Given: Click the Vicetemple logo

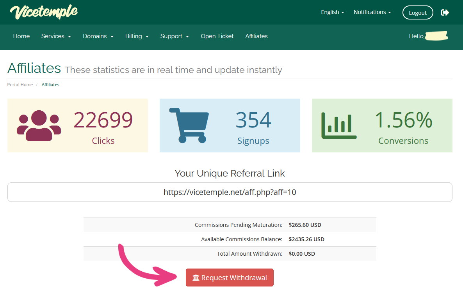Looking at the screenshot, I should click(x=44, y=12).
